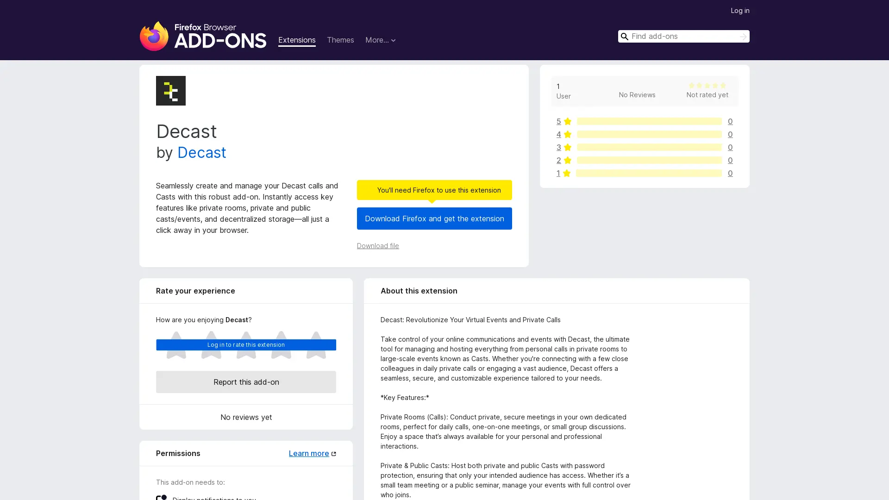Open the Download file link
Viewport: 889px width, 500px height.
377,246
